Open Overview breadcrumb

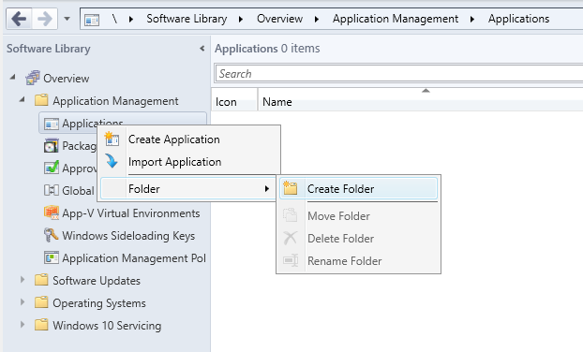(279, 19)
